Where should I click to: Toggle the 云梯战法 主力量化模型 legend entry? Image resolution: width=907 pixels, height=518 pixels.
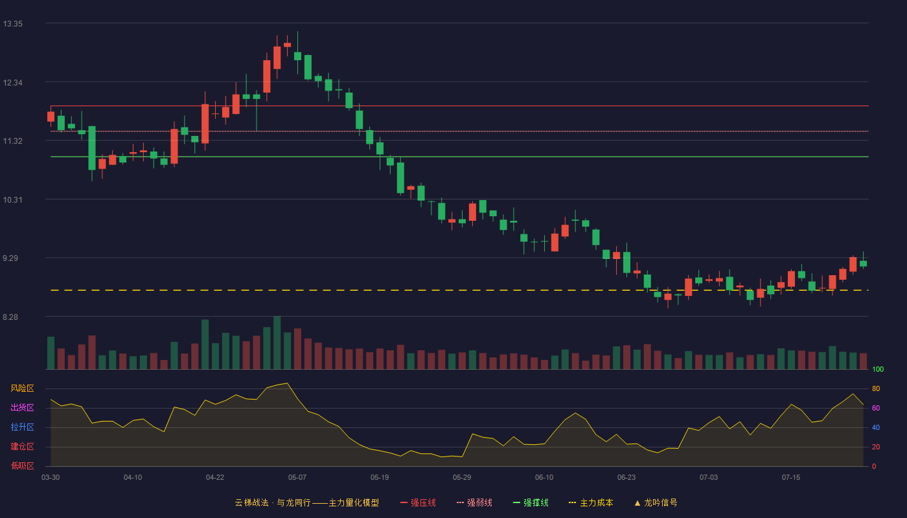coord(307,502)
